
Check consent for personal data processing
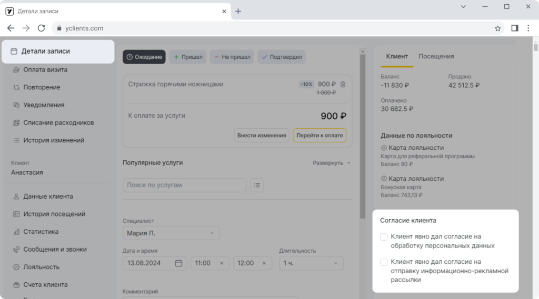[x=384, y=237]
